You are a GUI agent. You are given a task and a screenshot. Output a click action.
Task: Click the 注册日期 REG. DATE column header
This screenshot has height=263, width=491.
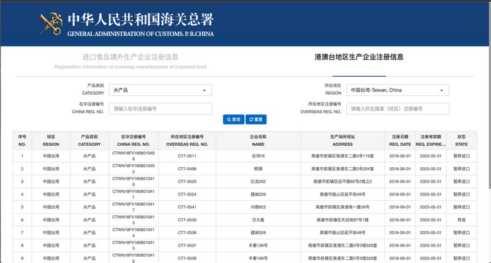point(400,141)
